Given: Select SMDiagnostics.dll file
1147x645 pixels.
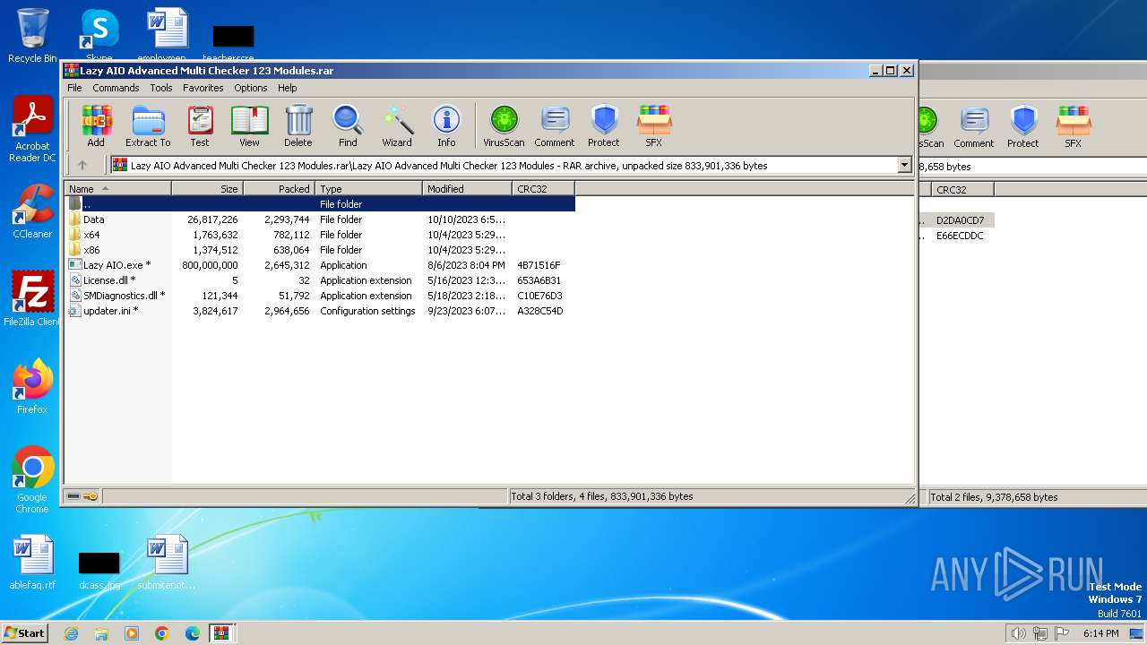Looking at the screenshot, I should 320,296.
